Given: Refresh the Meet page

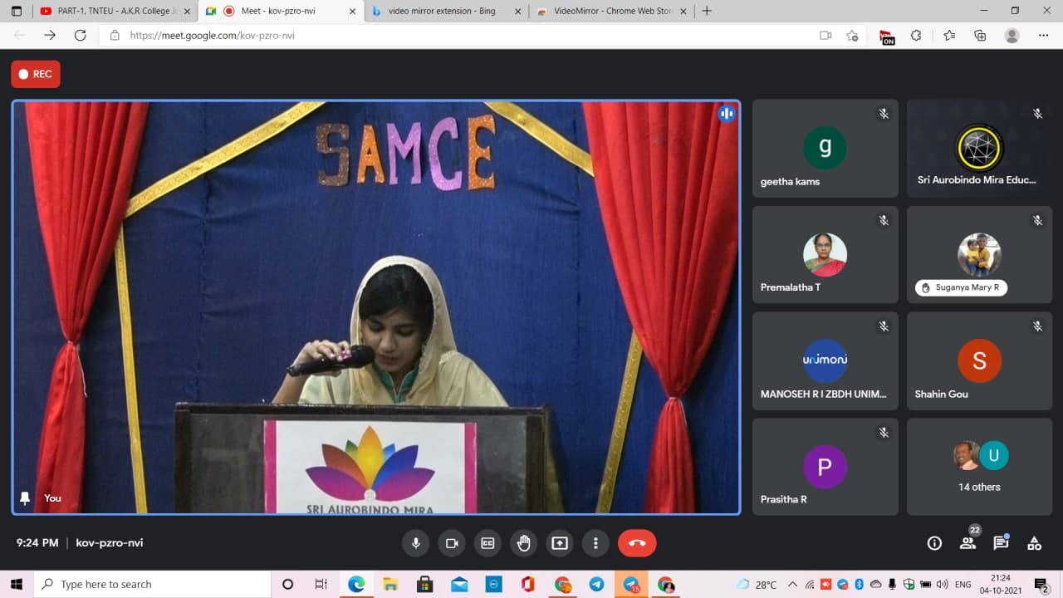Looking at the screenshot, I should [80, 36].
